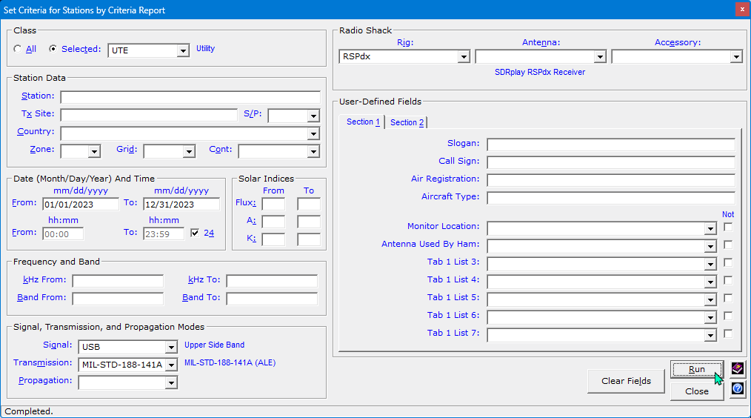This screenshot has height=418, width=751.
Task: Click the Call Sign input field
Action: point(610,162)
